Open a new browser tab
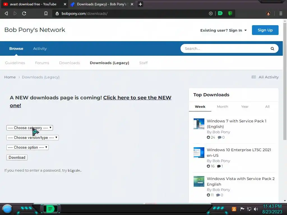 coord(140,4)
